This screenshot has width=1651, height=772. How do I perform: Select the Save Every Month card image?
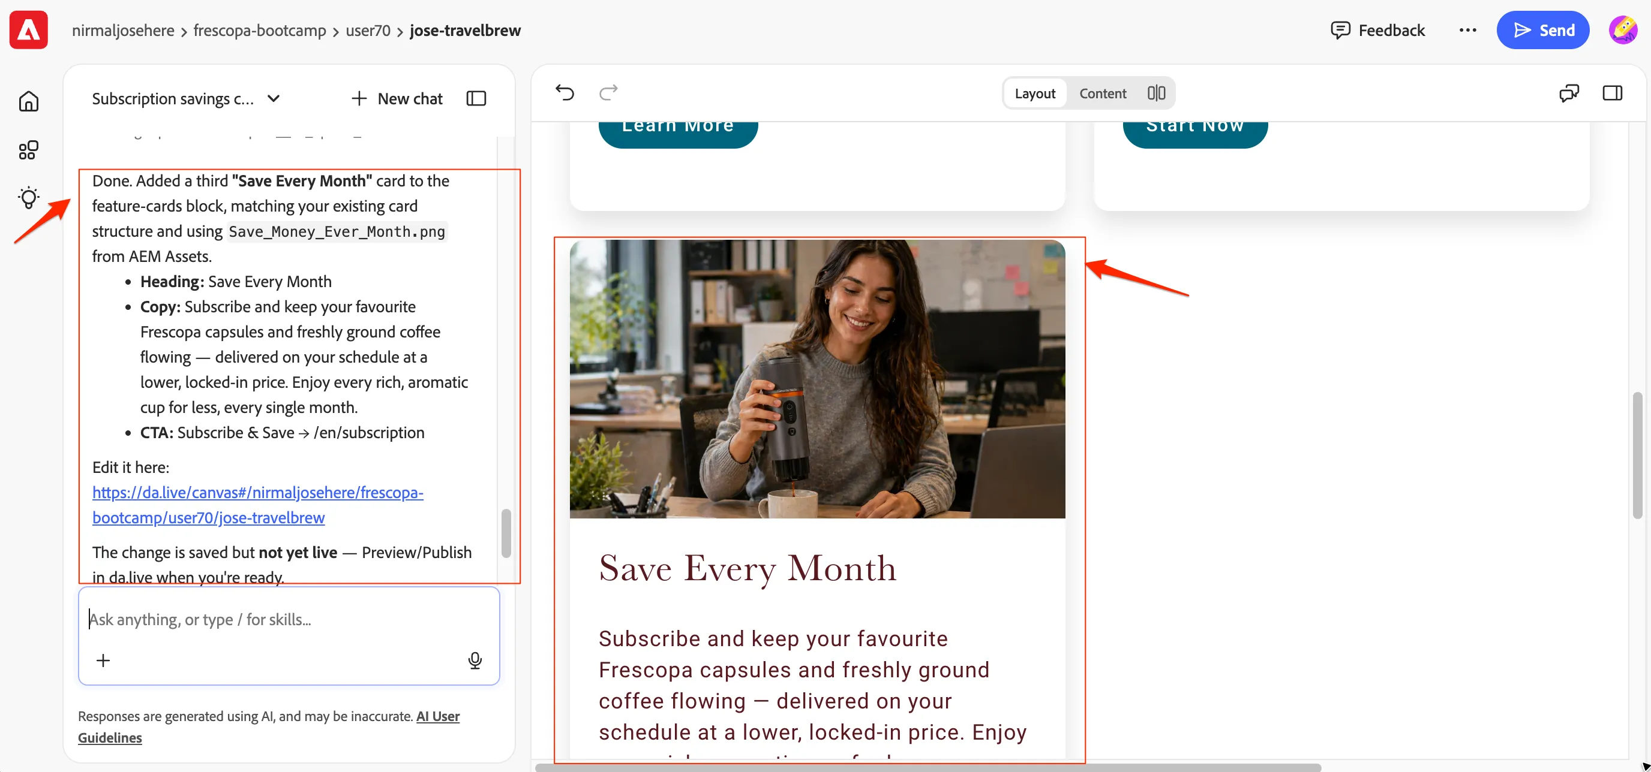click(817, 379)
